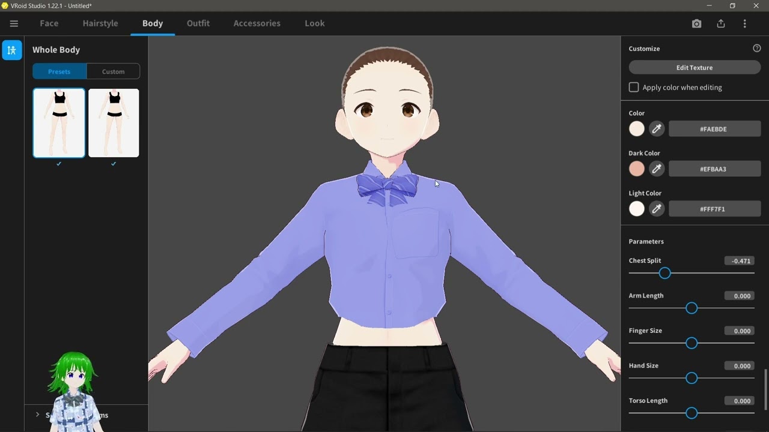This screenshot has height=432, width=769.
Task: Click the Parameters section label
Action: click(646, 241)
